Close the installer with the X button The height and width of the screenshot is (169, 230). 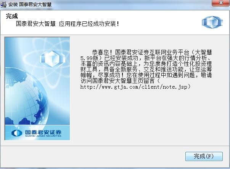pos(220,3)
